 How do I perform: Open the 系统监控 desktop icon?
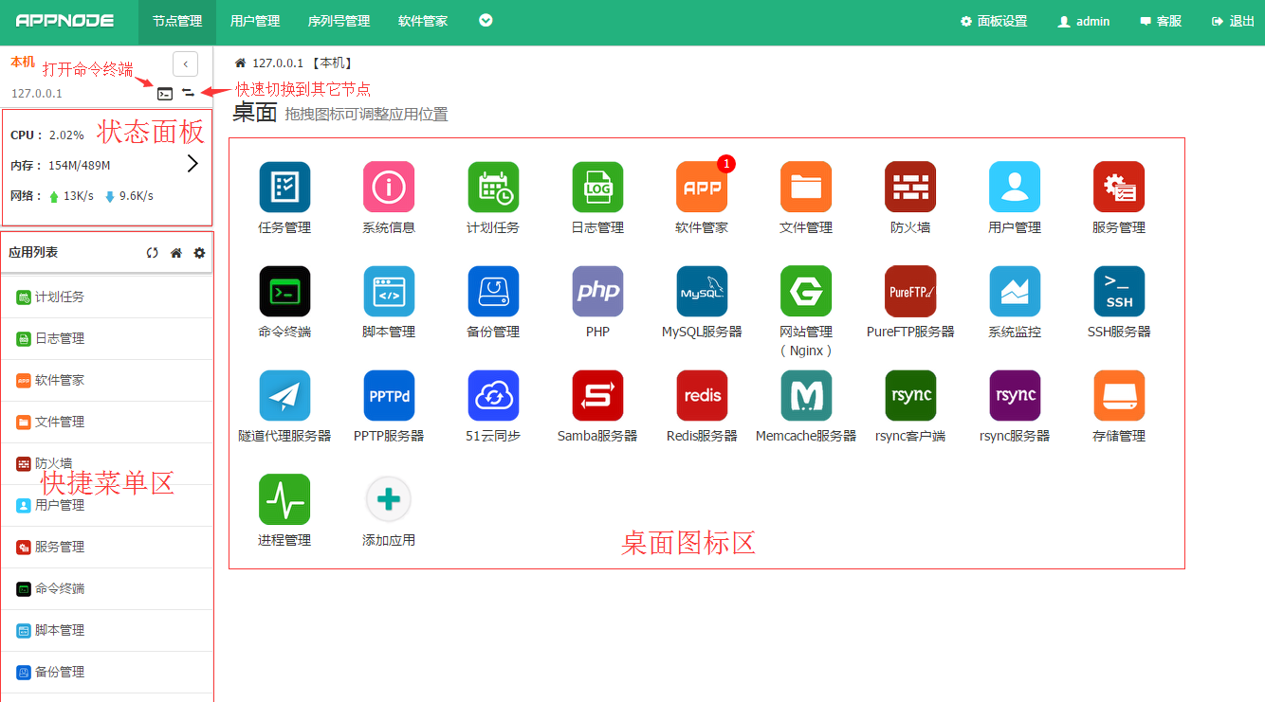[1015, 291]
